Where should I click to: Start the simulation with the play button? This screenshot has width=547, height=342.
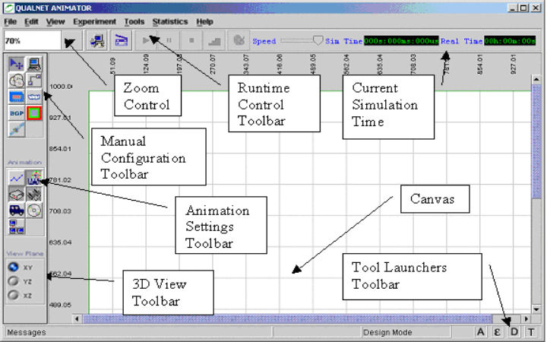coord(146,41)
